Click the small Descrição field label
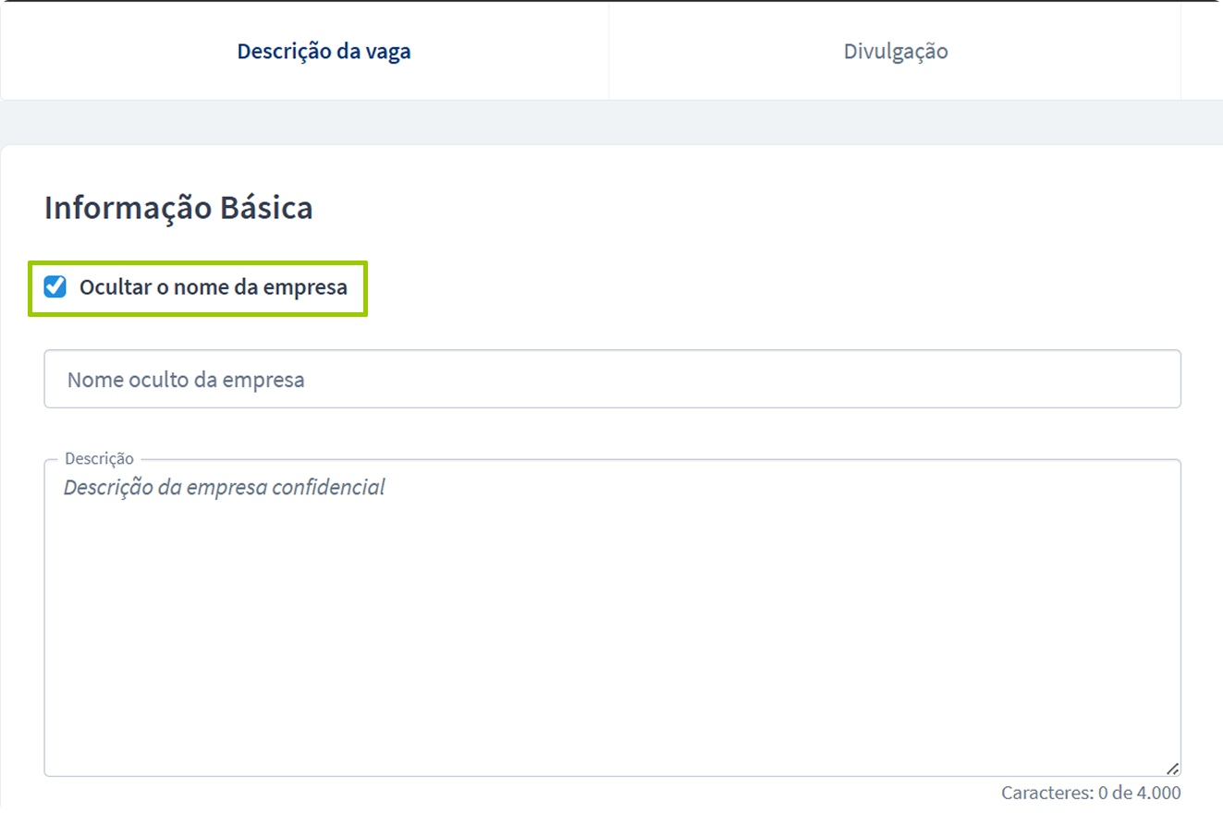 coord(99,458)
